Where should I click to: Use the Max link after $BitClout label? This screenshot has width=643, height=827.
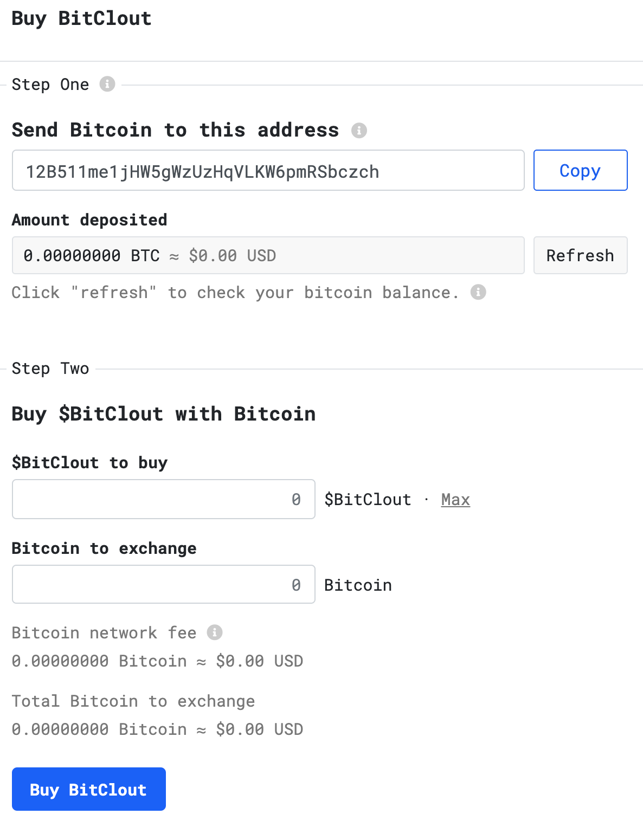[455, 499]
